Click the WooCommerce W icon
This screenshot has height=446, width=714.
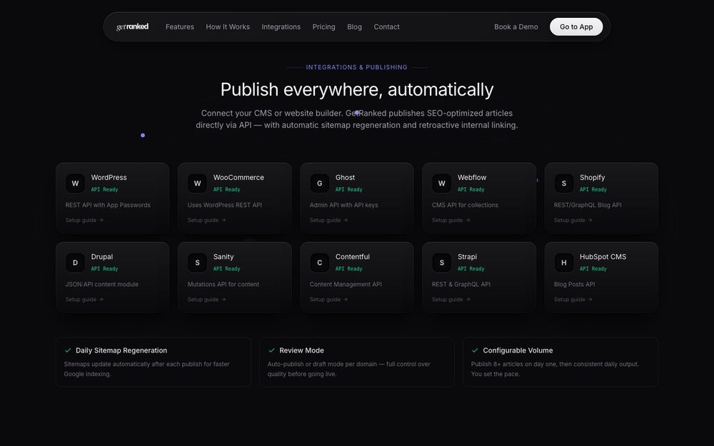[x=197, y=183]
